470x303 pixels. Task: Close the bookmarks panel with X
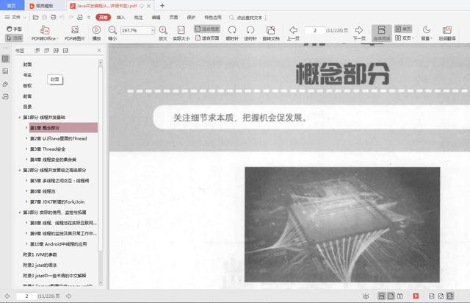99,50
